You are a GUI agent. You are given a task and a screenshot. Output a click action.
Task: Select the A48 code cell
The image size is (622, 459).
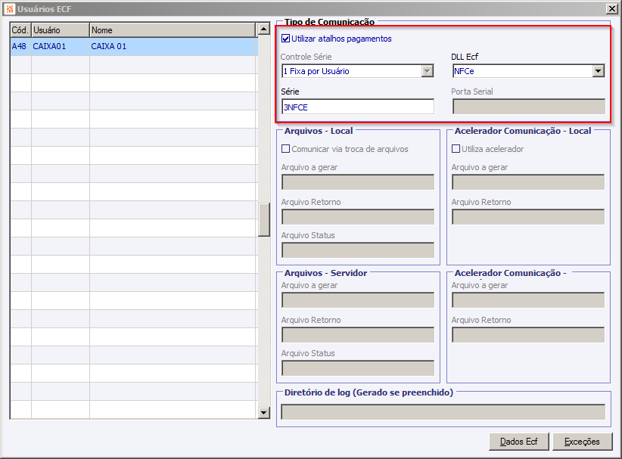tap(20, 46)
